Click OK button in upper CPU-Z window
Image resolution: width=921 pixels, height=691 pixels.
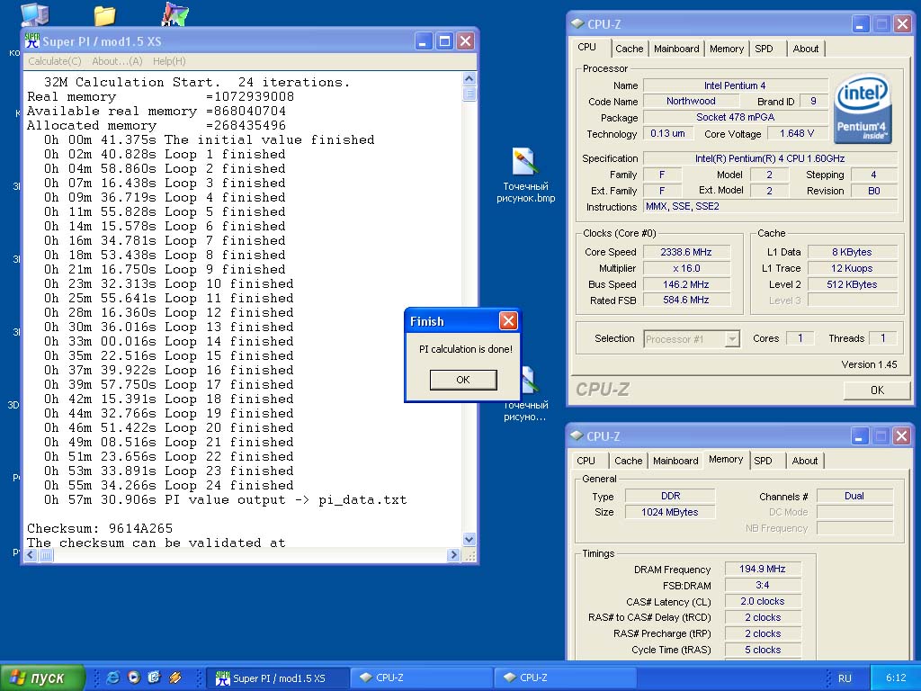click(x=877, y=390)
